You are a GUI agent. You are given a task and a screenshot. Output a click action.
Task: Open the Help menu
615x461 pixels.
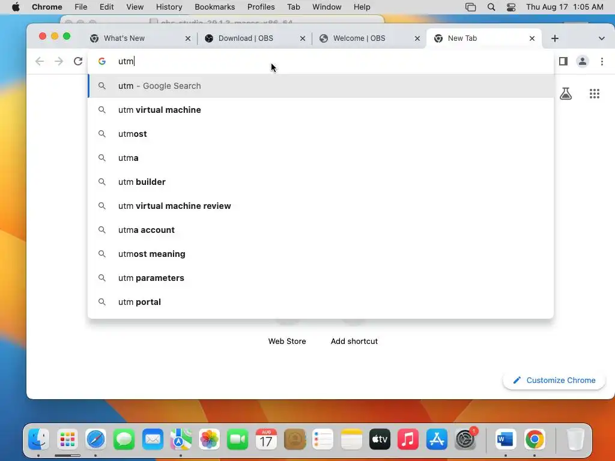coord(362,7)
